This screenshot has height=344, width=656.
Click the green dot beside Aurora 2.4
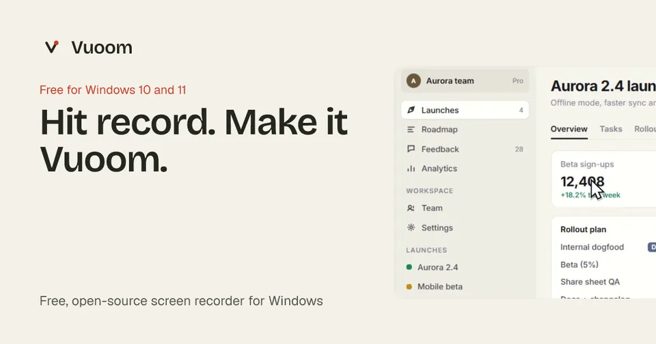point(409,267)
